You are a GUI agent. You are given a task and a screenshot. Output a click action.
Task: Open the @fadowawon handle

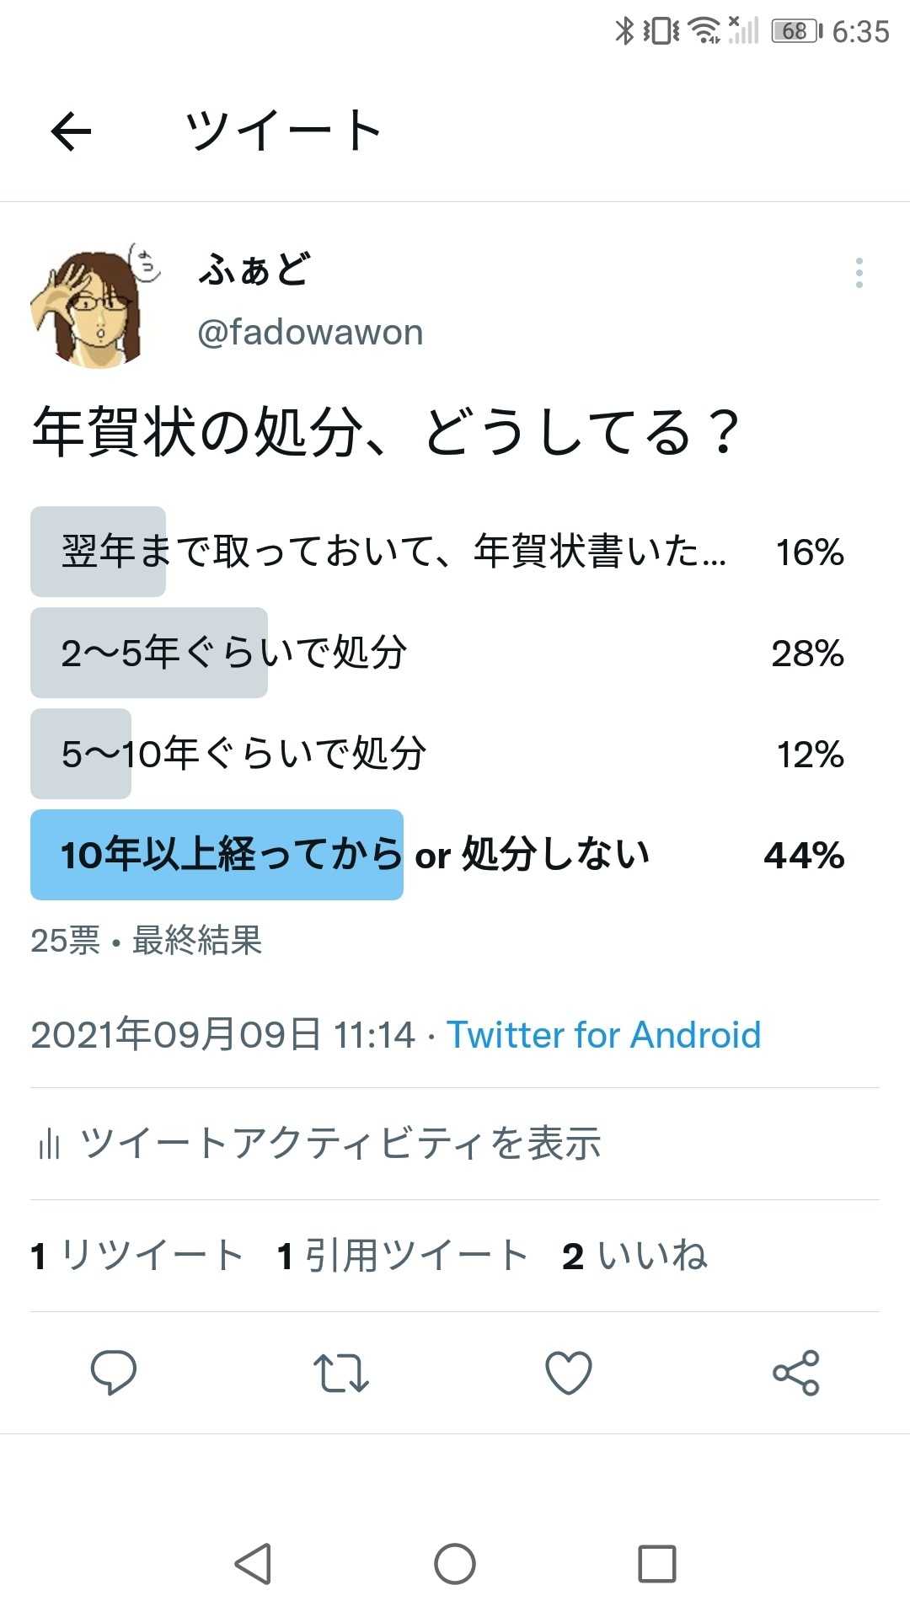[310, 333]
